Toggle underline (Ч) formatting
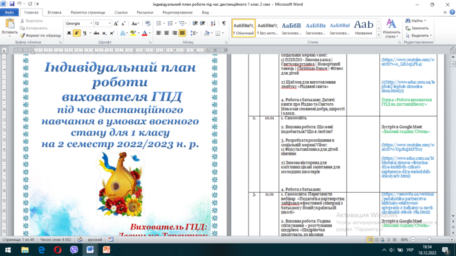 [84, 33]
